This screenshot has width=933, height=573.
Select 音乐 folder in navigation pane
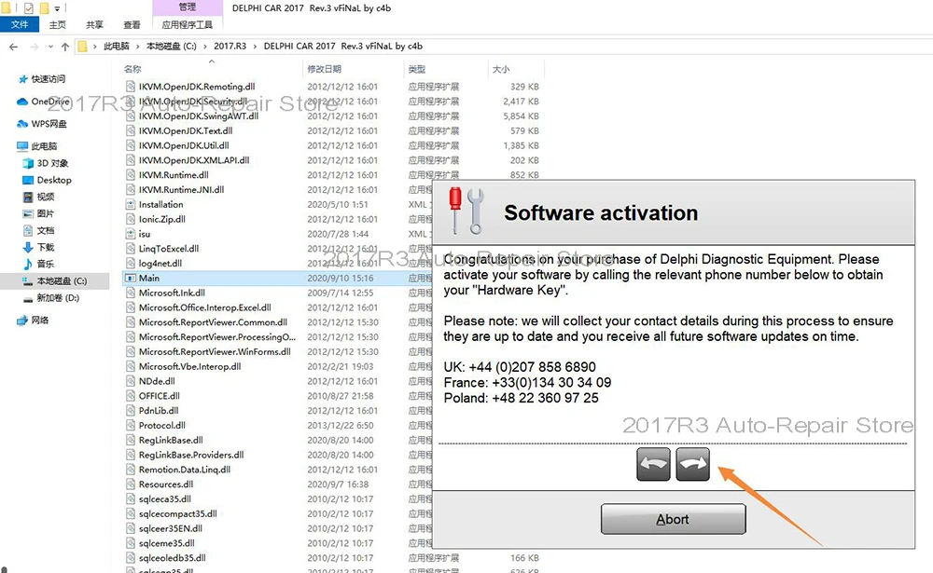tap(45, 264)
